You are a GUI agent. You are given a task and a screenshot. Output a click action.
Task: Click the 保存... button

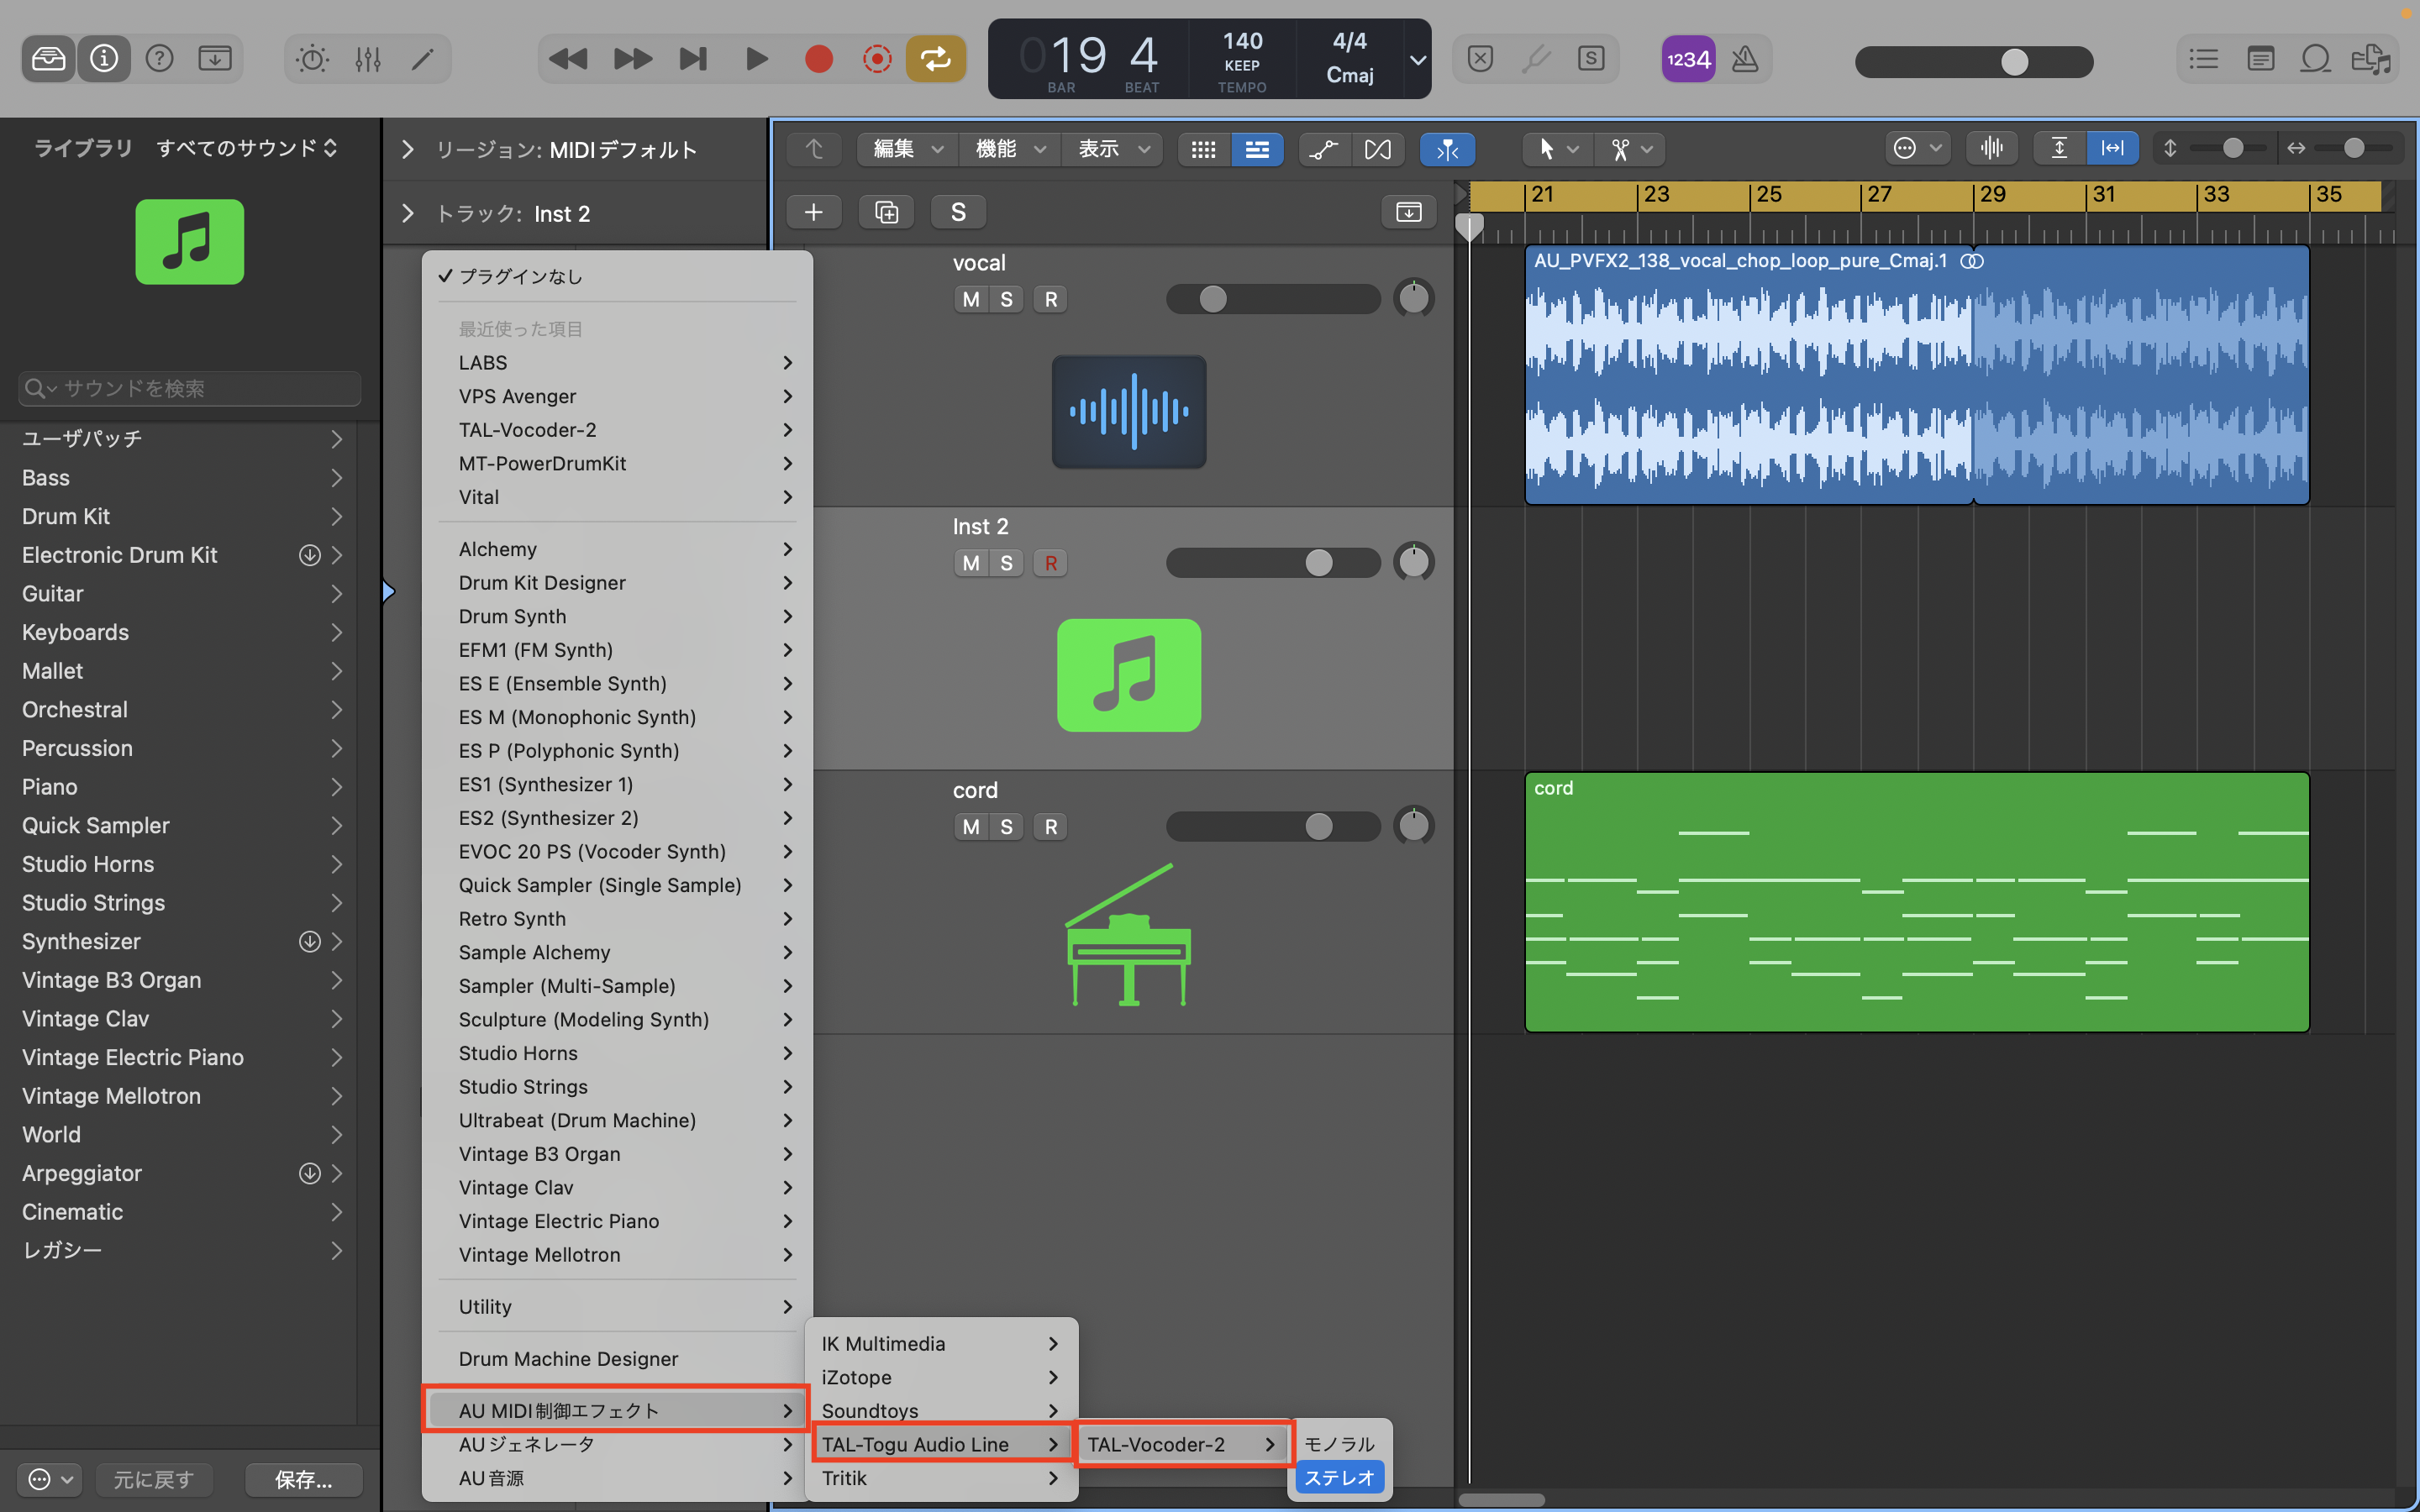[303, 1479]
